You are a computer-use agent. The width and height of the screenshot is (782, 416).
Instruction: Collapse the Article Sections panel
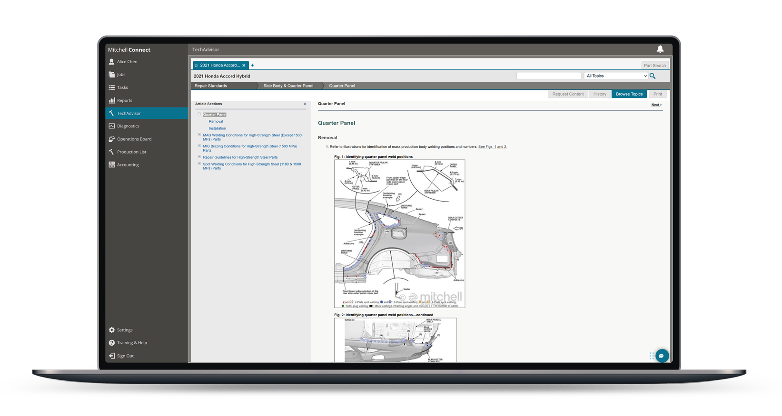[x=305, y=104]
